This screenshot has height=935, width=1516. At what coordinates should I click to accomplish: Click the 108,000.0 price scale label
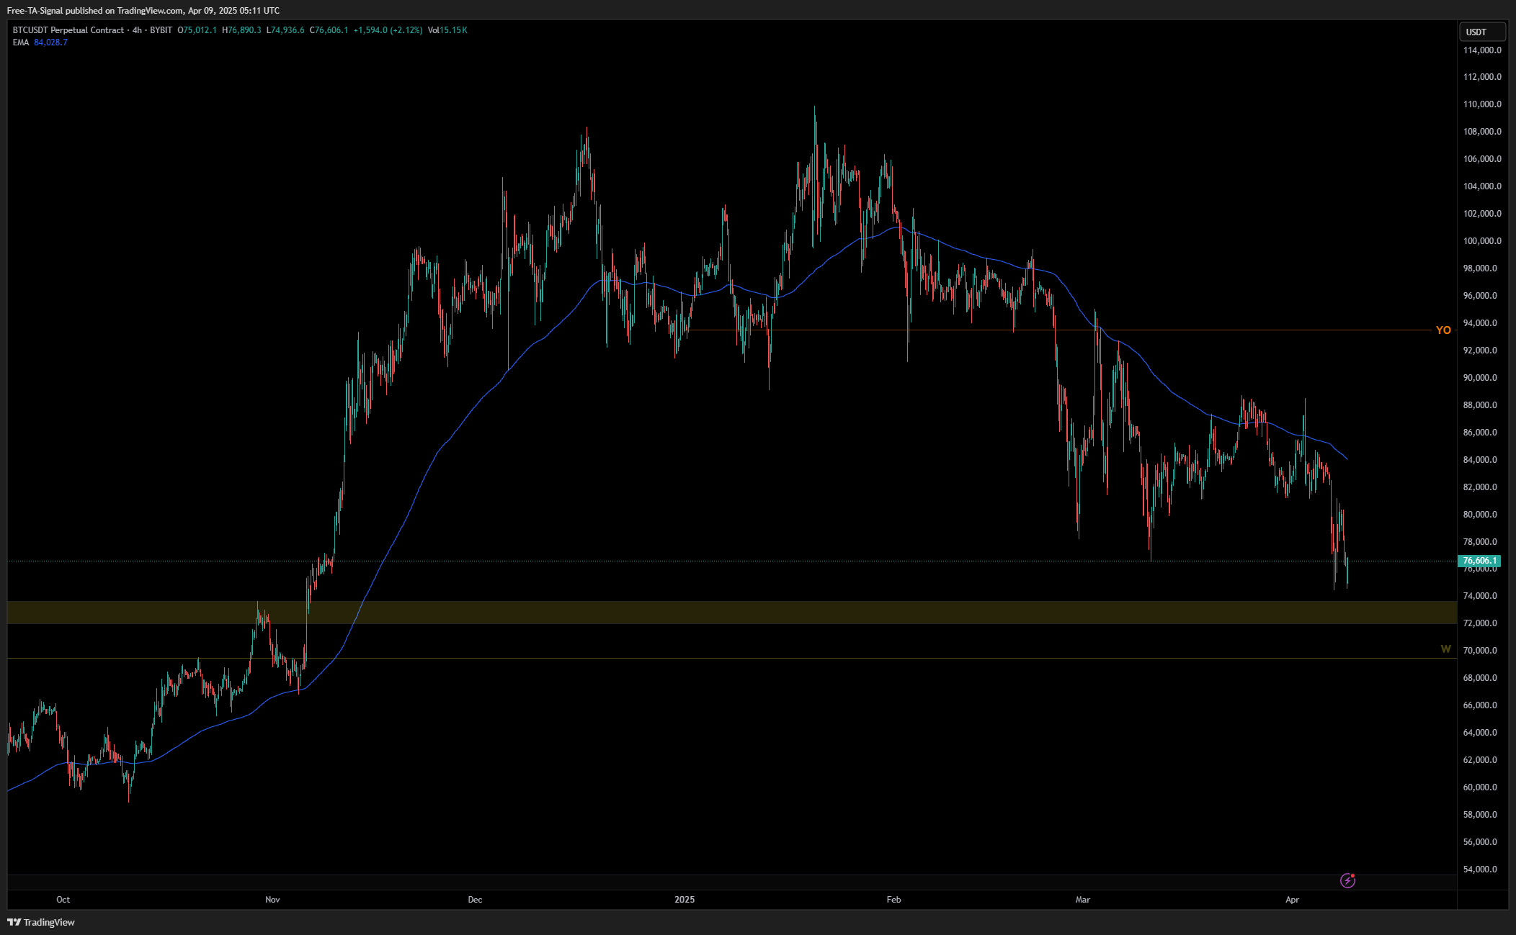pos(1482,132)
